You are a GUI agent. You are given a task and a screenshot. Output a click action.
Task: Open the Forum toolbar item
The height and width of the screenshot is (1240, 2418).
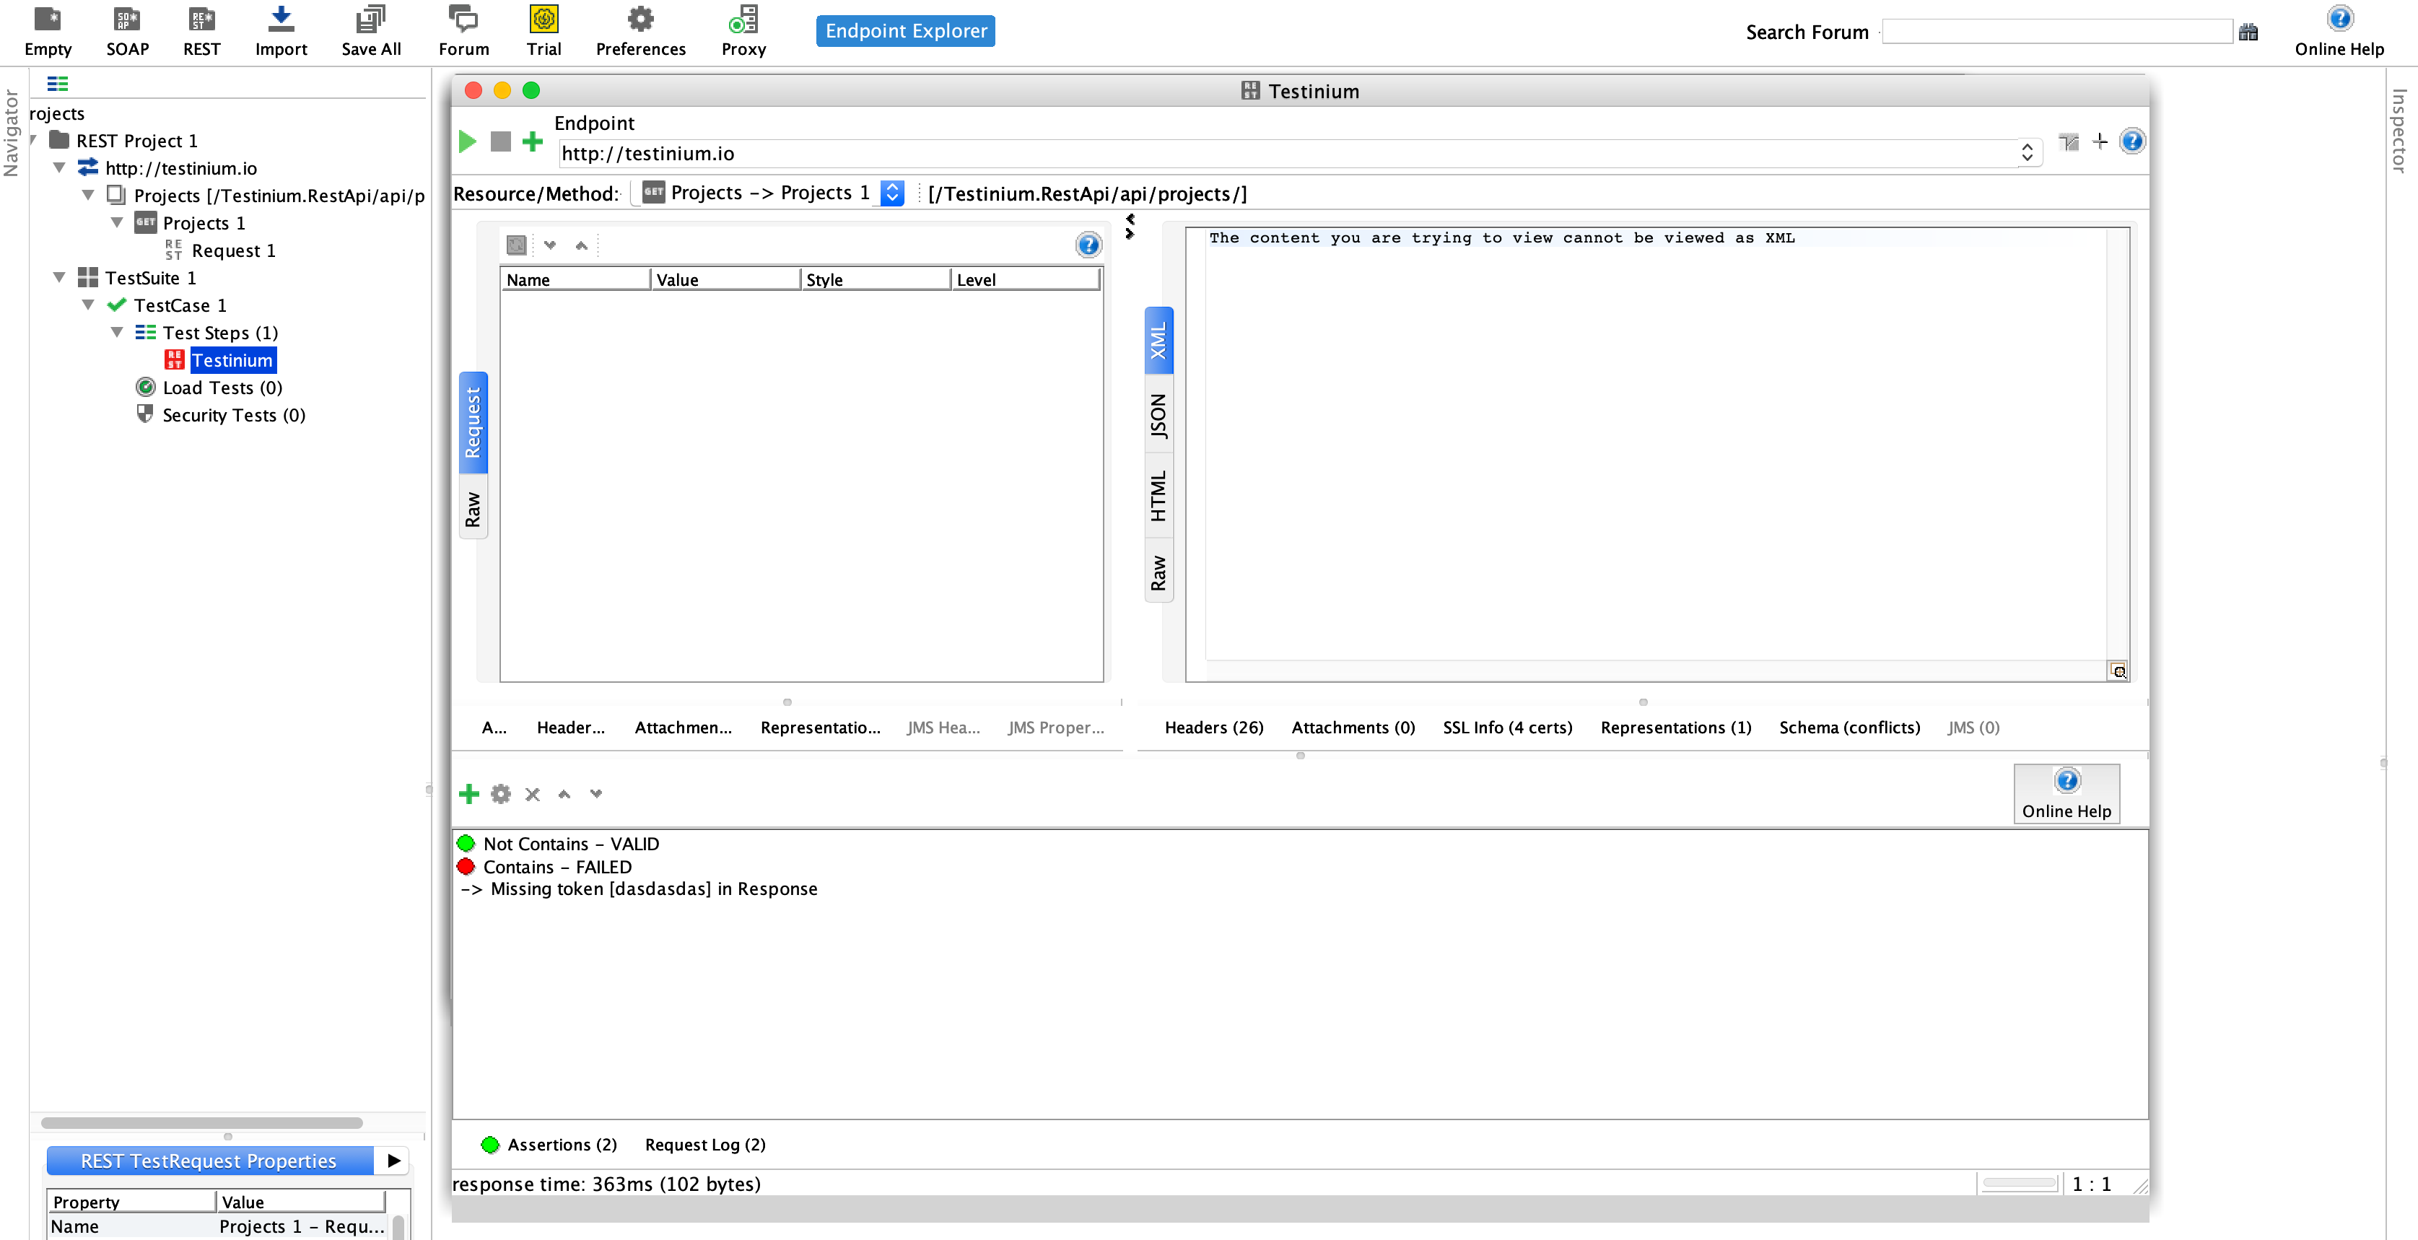coord(463,31)
